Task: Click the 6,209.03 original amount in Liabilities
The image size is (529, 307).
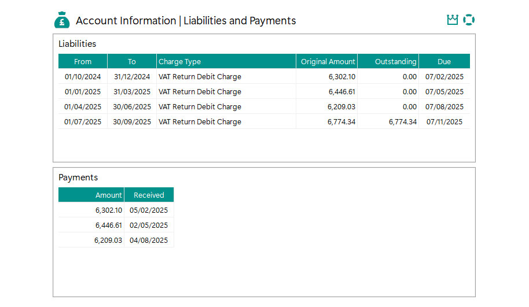Action: tap(341, 107)
